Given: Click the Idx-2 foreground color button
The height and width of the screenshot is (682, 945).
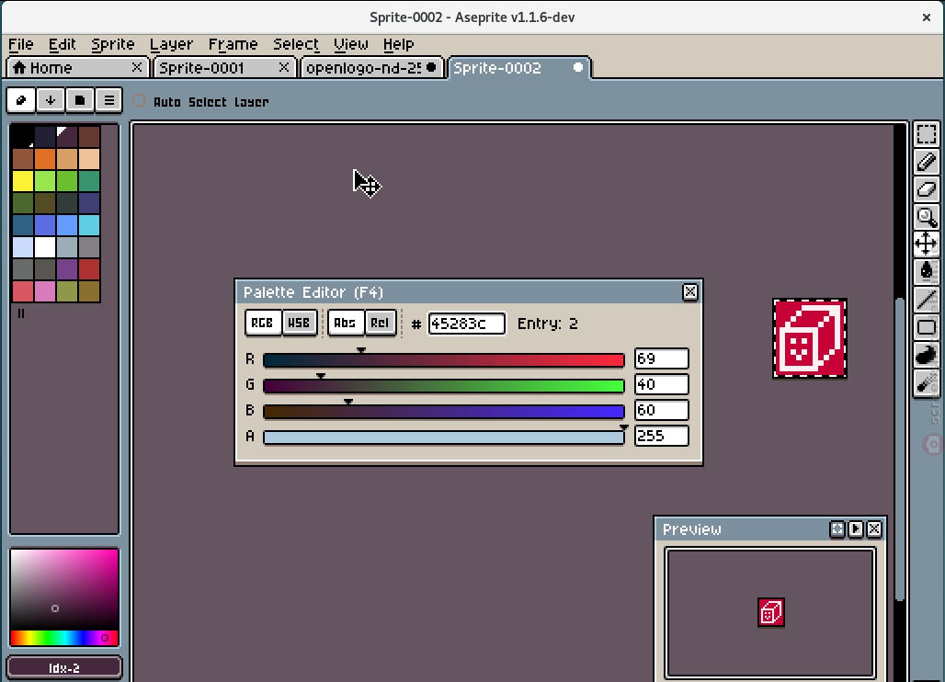Looking at the screenshot, I should [63, 667].
